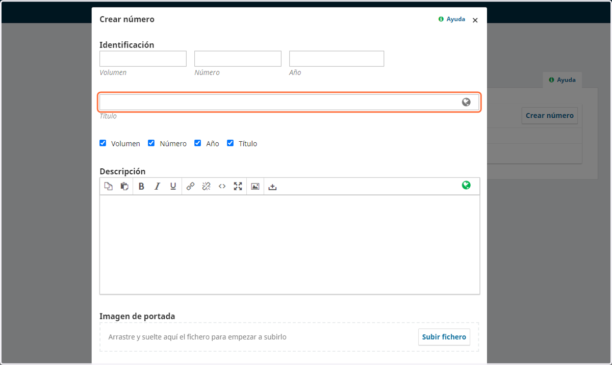The width and height of the screenshot is (612, 365).
Task: Click the upload file icon in editor toolbar
Action: (272, 187)
